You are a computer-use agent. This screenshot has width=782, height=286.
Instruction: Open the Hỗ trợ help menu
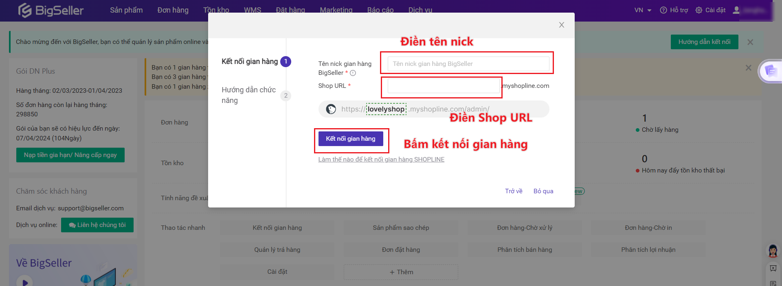point(674,10)
